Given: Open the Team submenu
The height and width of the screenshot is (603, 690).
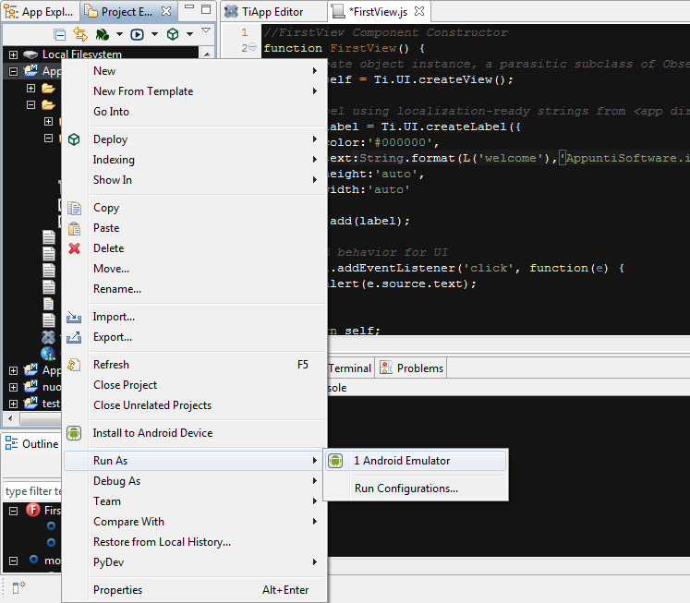Looking at the screenshot, I should (x=195, y=500).
